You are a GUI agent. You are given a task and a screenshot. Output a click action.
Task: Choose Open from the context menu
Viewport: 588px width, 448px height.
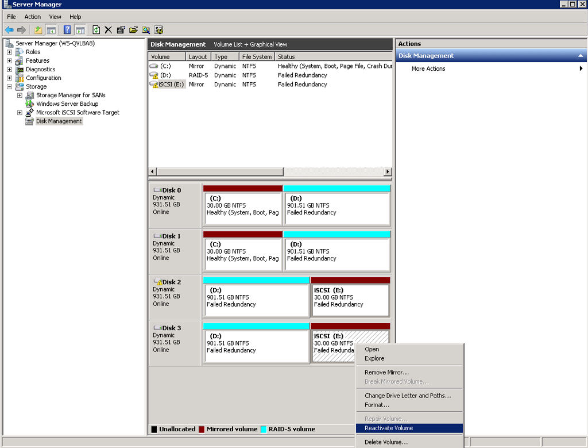click(409, 349)
